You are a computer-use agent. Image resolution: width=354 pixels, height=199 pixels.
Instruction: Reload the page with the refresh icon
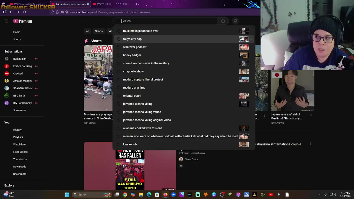[x=24, y=12]
